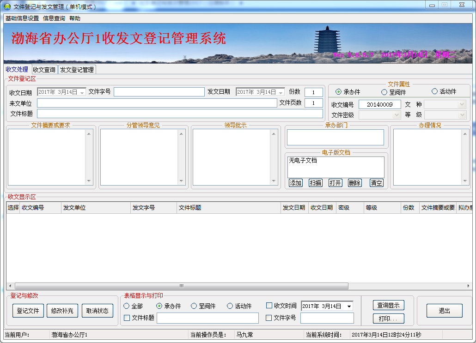Screen dimensions: 476x343
Task: Click the 份数 input field
Action: click(x=314, y=92)
